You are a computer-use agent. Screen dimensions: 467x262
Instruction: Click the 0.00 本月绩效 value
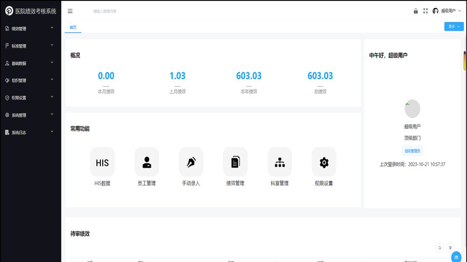point(106,76)
